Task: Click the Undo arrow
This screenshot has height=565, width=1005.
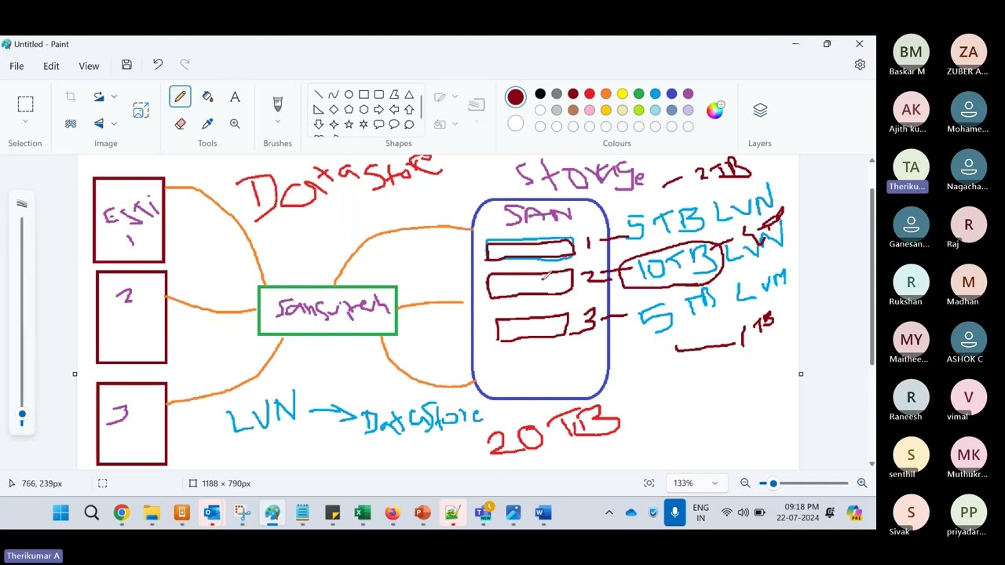Action: tap(158, 65)
